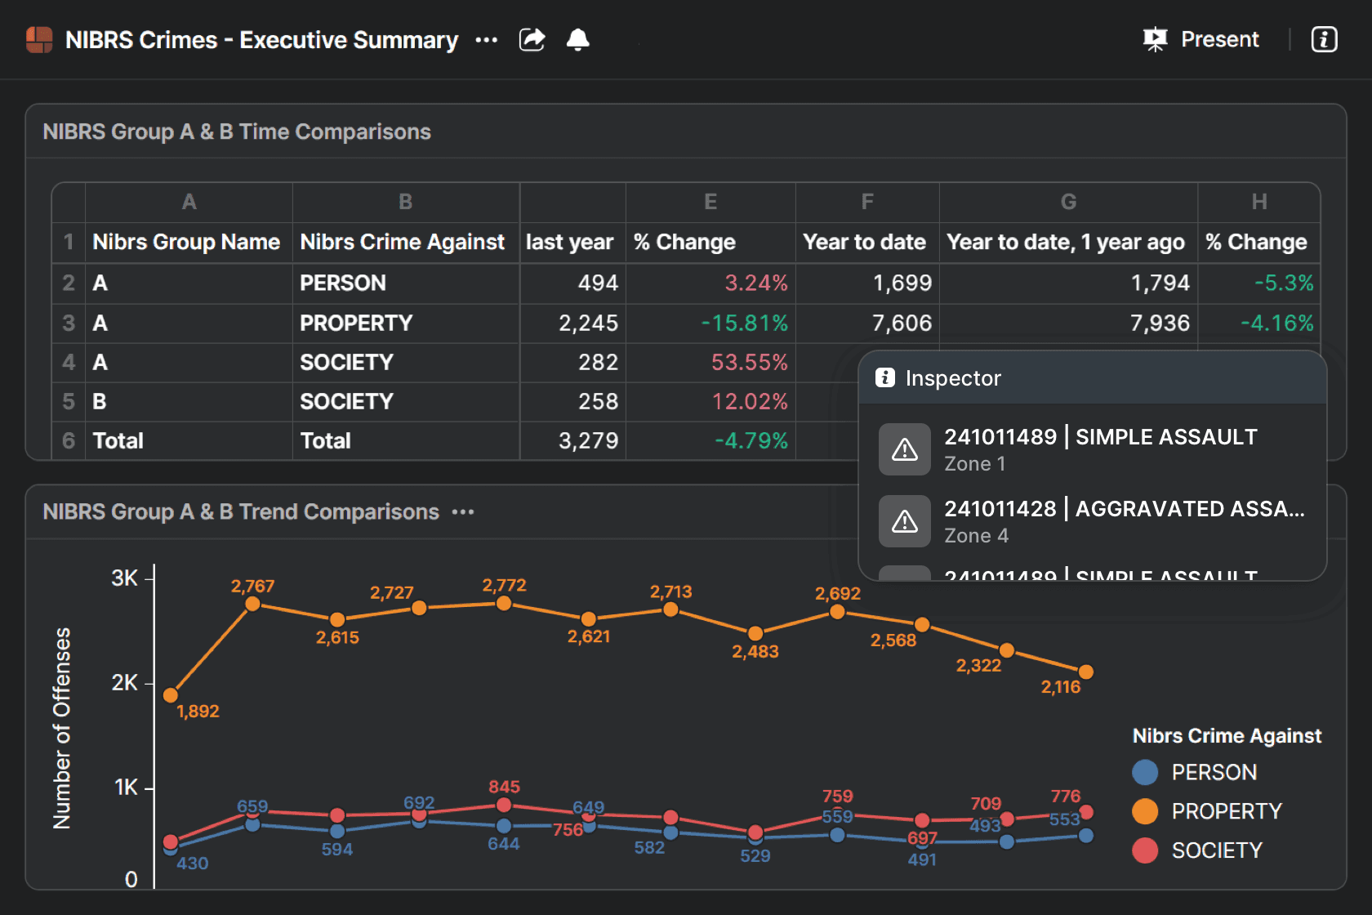This screenshot has height=915, width=1372.
Task: Toggle PROPERTY series in chart legend
Action: point(1226,811)
